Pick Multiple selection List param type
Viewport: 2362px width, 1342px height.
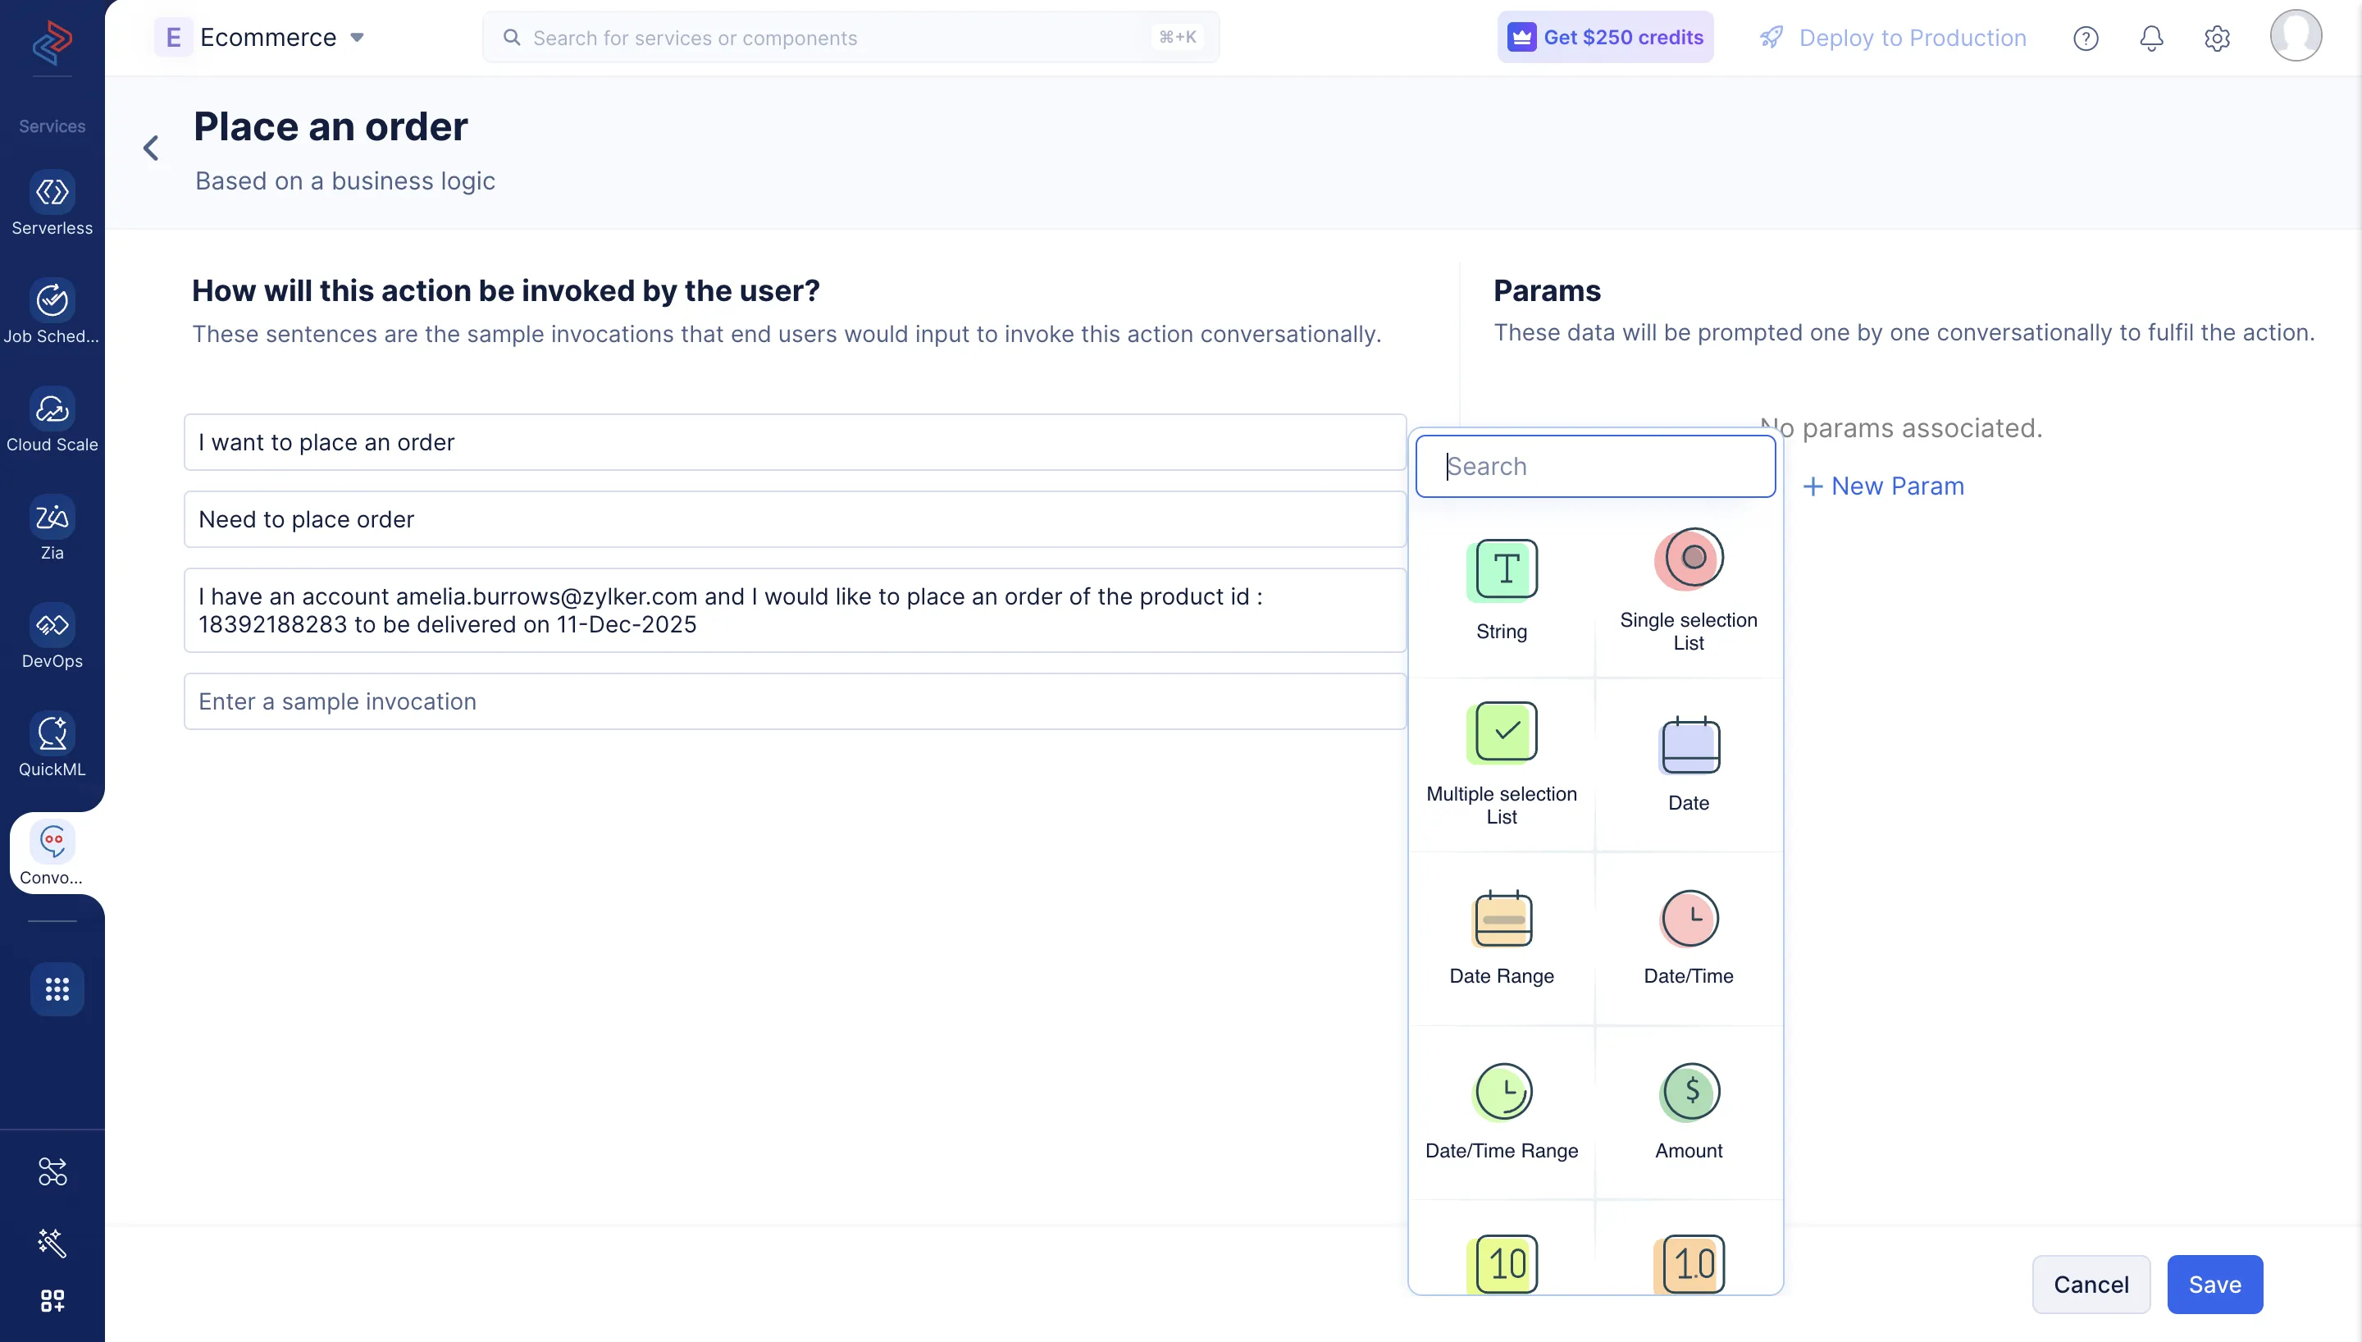click(x=1502, y=733)
